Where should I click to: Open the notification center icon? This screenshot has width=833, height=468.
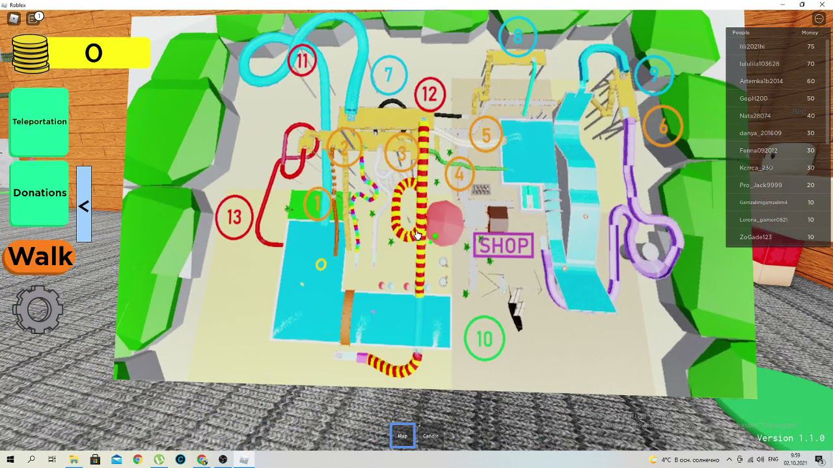[x=819, y=460]
